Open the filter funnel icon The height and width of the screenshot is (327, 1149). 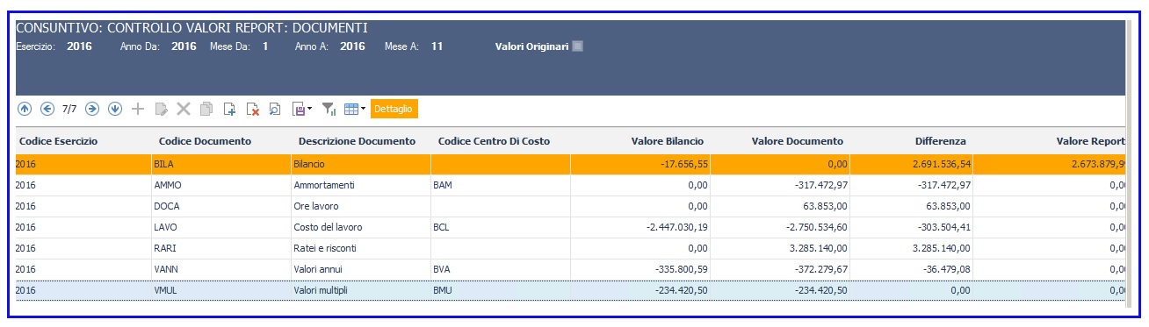[x=329, y=109]
